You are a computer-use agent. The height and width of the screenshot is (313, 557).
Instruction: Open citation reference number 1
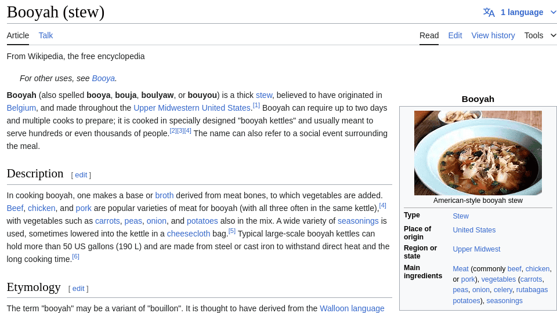256,105
